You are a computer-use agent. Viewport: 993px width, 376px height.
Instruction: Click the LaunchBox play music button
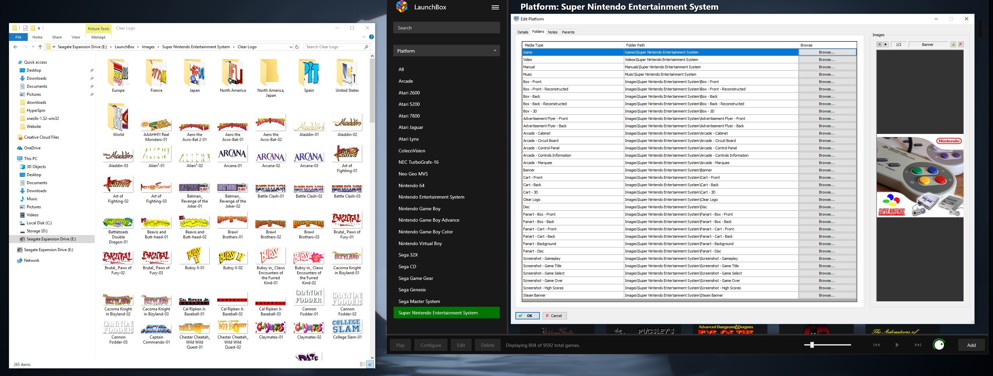coord(897,345)
